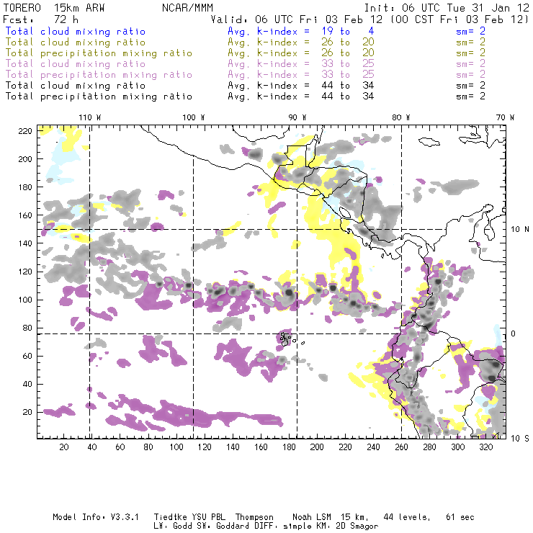Click the '260' label on the horizontal axis

tap(401, 447)
